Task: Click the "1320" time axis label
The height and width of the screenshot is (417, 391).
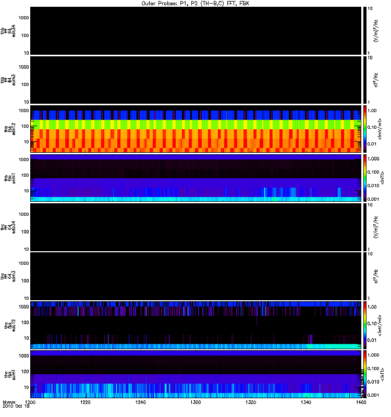Action: (251, 402)
